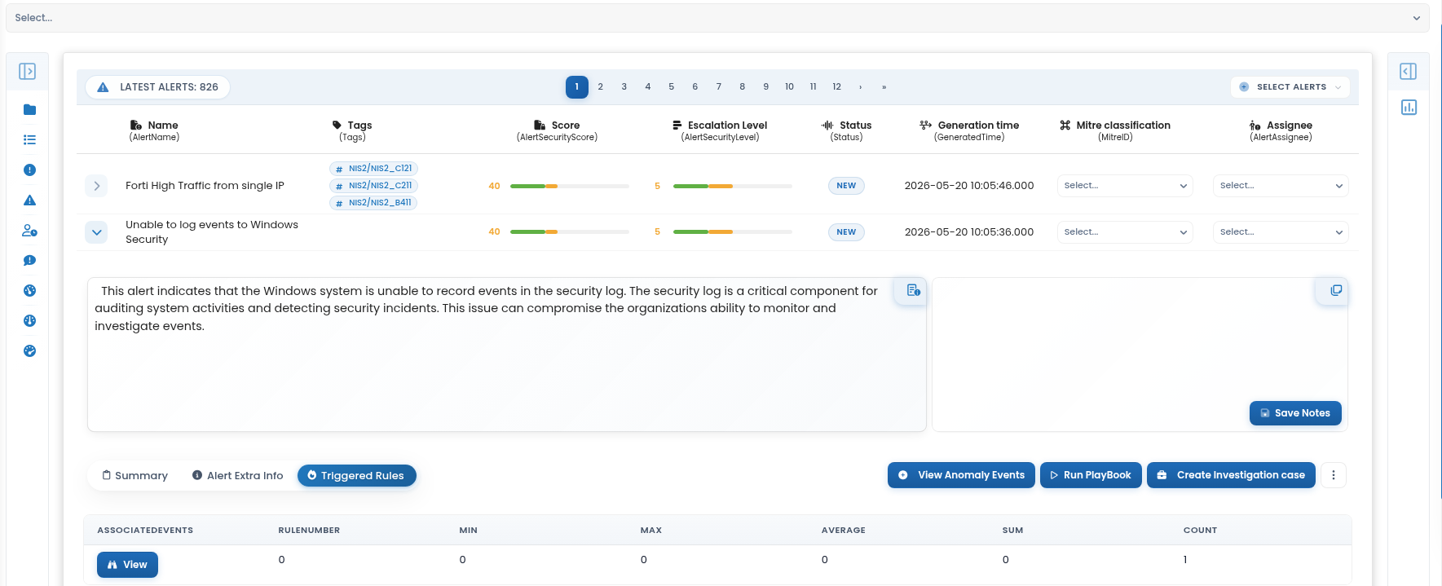Click the warning triangle sidebar icon
1442x586 pixels.
tap(29, 200)
